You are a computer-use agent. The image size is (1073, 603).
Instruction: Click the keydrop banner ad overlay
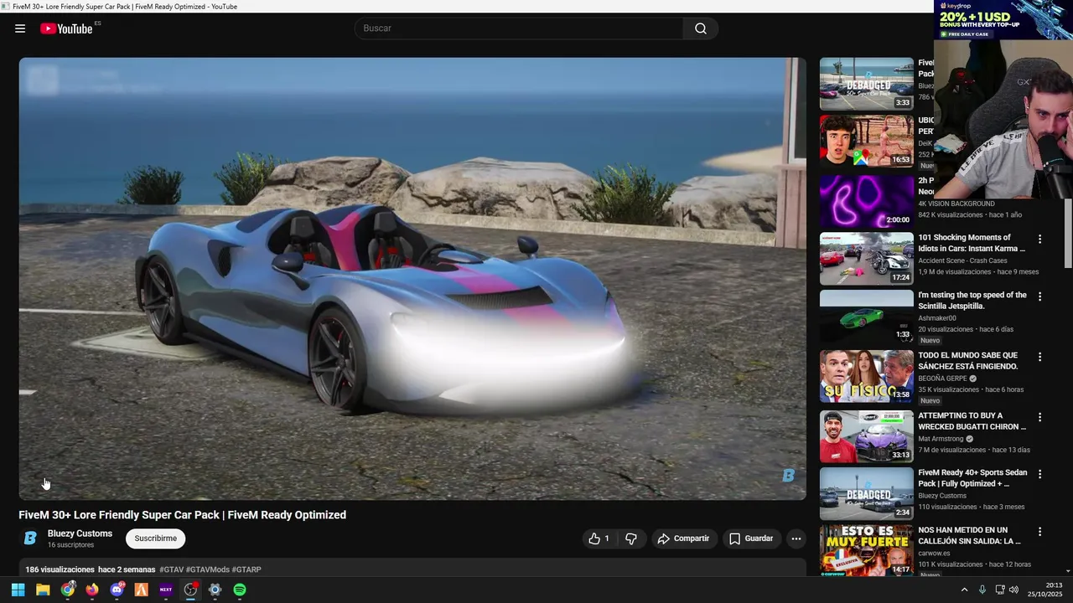click(1003, 20)
